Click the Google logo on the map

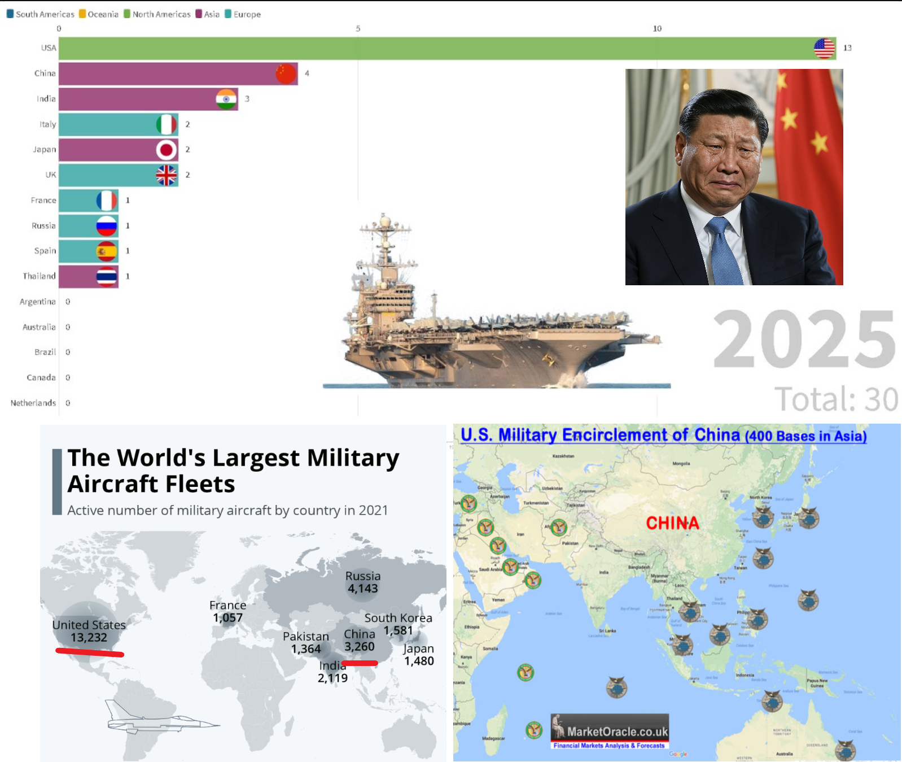[x=678, y=754]
